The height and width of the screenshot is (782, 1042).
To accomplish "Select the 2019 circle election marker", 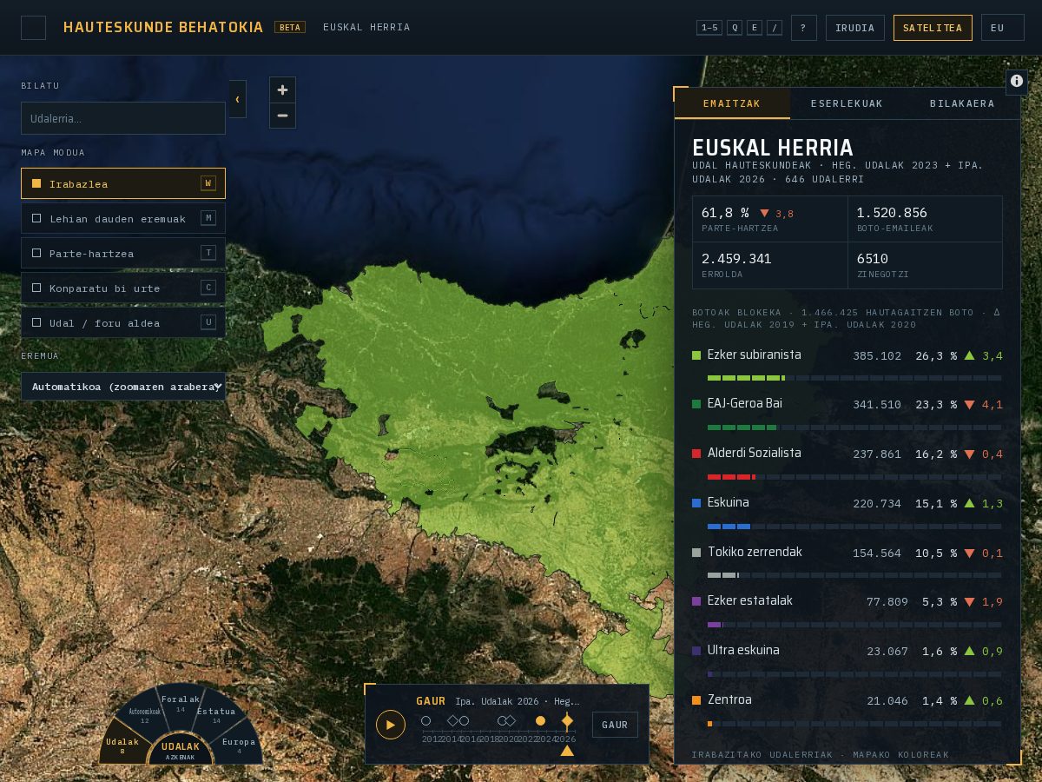I will pyautogui.click(x=502, y=721).
